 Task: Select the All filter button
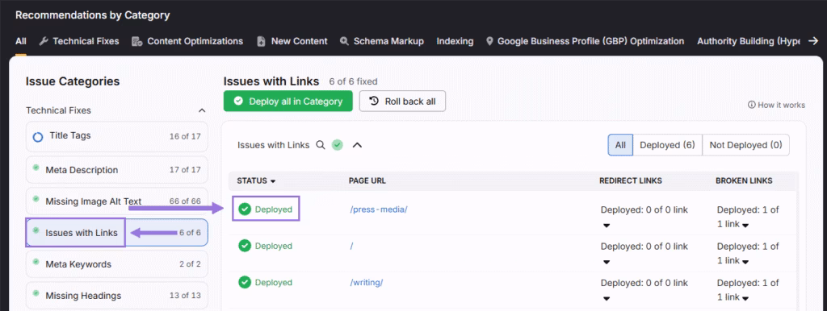(x=620, y=145)
